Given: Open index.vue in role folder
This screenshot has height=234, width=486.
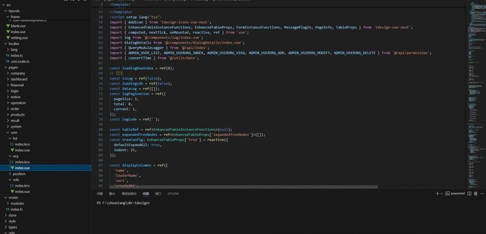Looking at the screenshot, I should point(22,192).
